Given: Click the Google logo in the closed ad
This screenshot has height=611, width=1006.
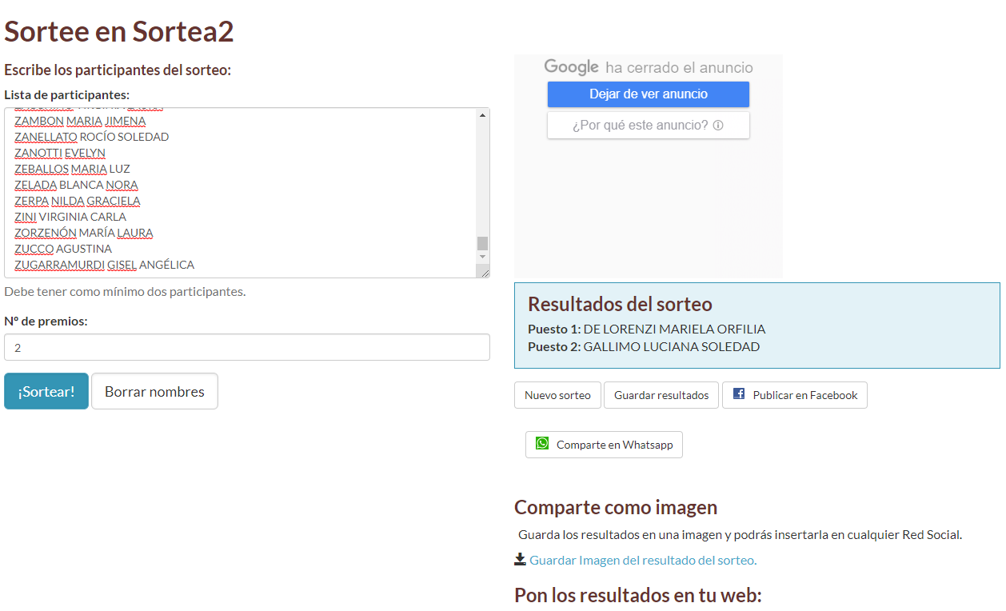Looking at the screenshot, I should (x=571, y=67).
